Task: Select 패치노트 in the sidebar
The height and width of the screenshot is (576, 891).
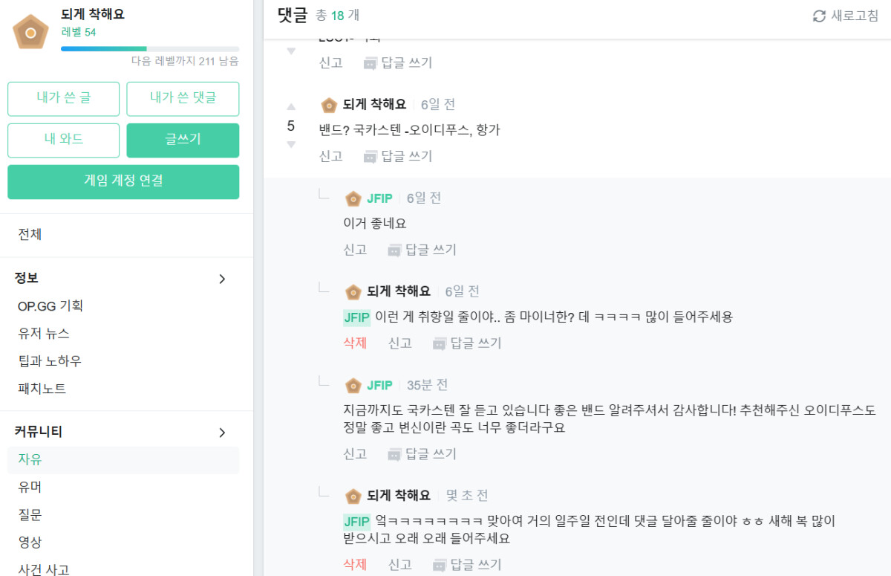Action: point(42,389)
